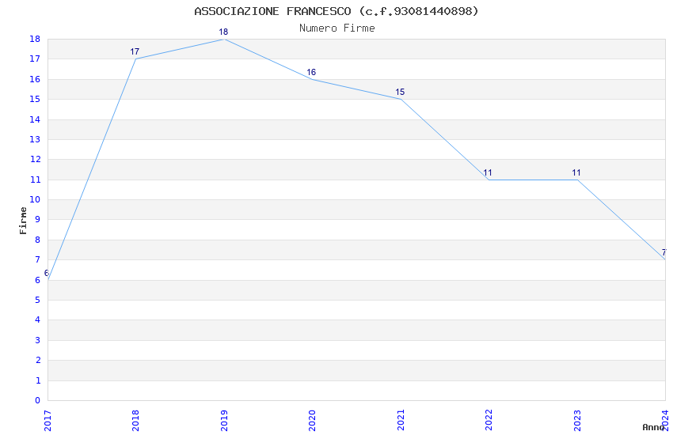Click the x-axis year label 2018
The height and width of the screenshot is (435, 673).
click(x=135, y=421)
